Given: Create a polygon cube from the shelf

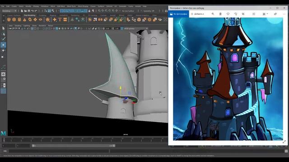Looking at the screenshot, I should click(14, 20).
